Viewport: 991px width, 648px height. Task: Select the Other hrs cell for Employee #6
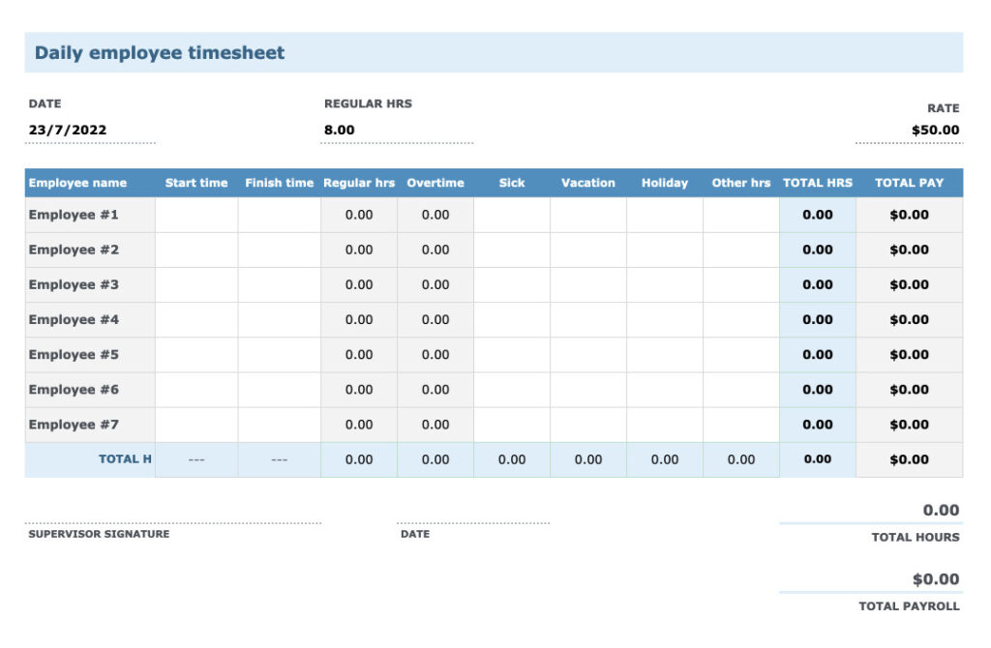(x=740, y=389)
